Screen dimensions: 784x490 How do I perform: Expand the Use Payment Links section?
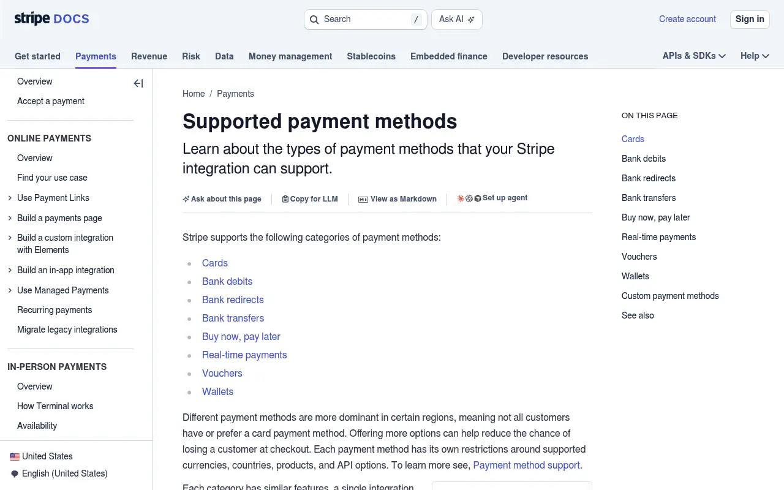(10, 198)
